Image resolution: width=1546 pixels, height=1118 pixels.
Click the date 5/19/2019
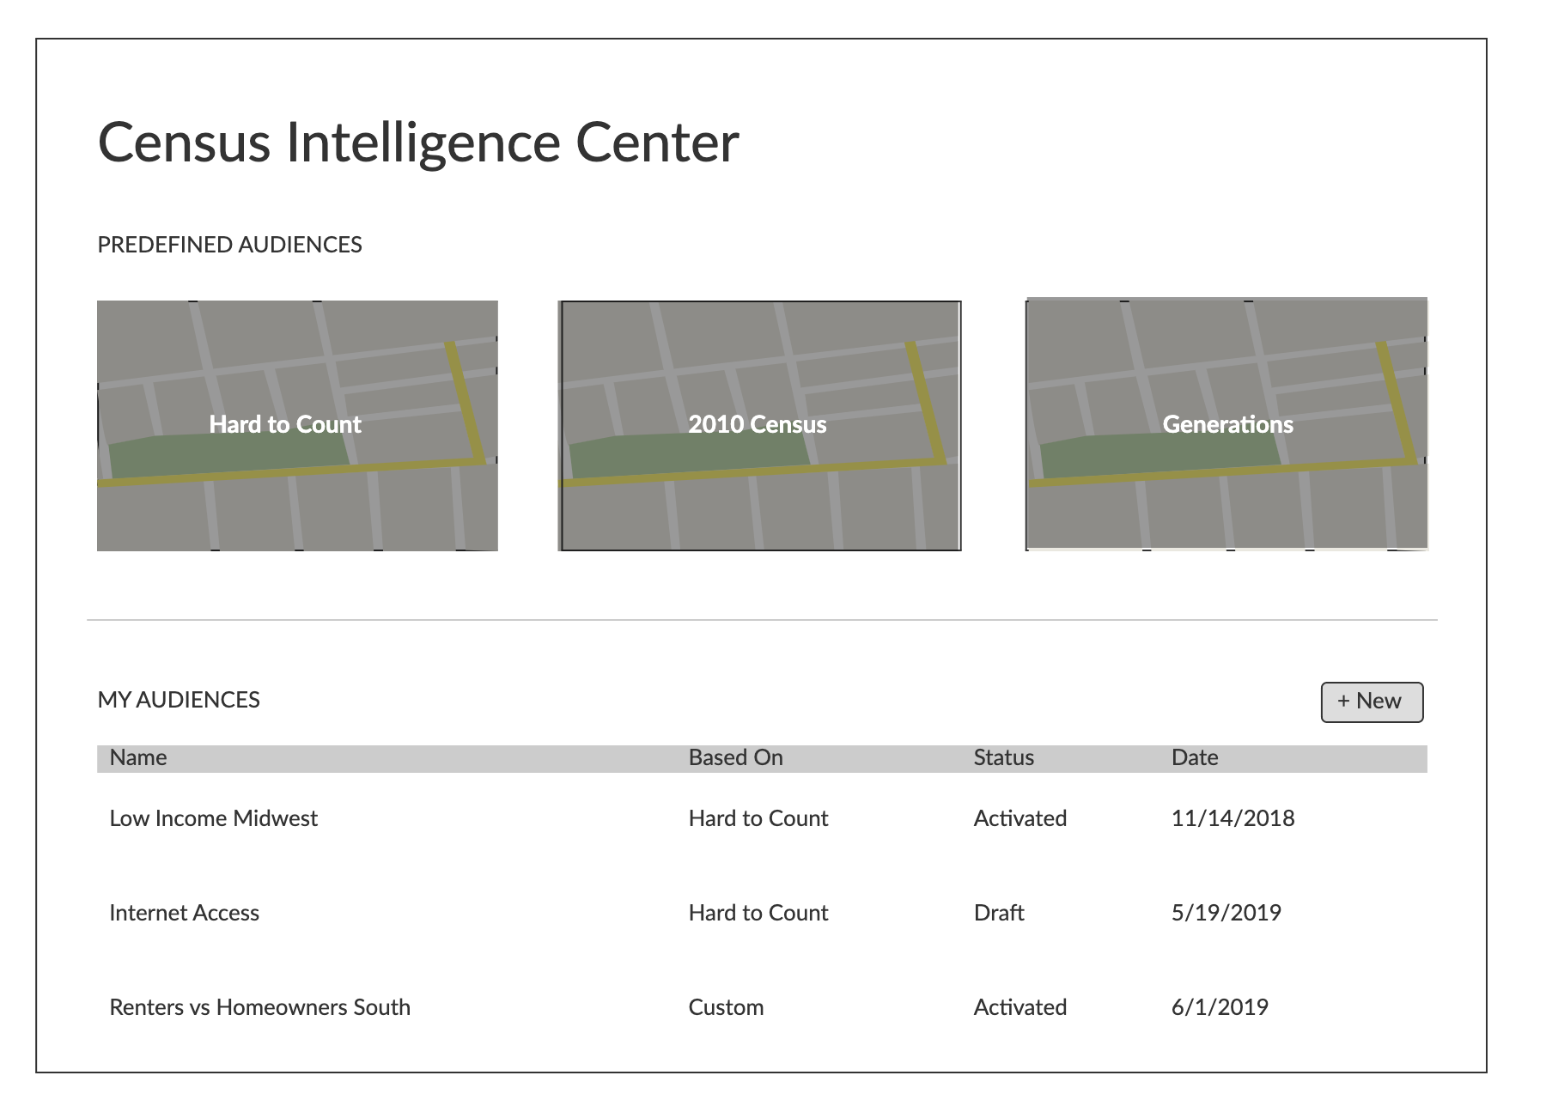1226,913
